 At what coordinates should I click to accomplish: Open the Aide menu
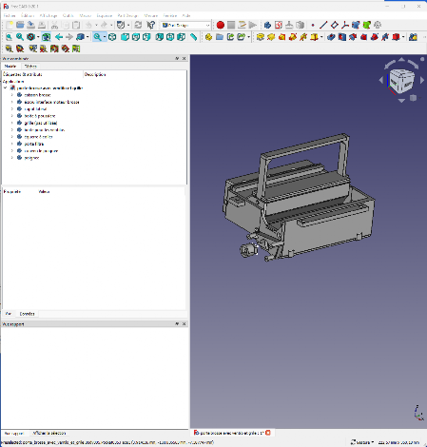click(x=186, y=15)
